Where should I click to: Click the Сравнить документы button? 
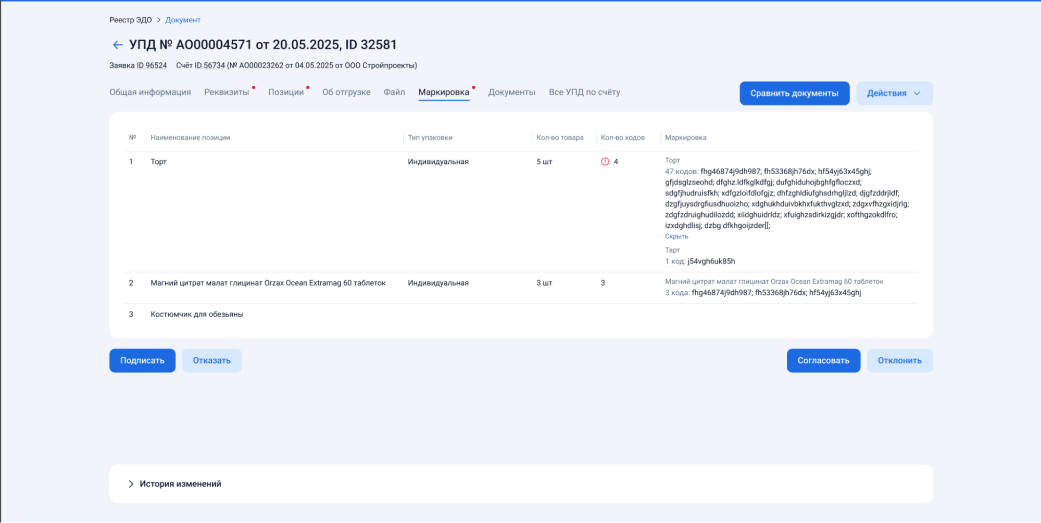pyautogui.click(x=794, y=93)
